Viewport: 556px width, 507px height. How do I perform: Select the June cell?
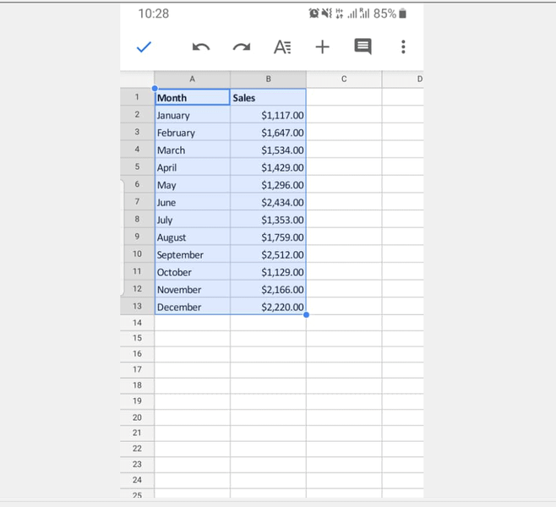click(x=192, y=201)
